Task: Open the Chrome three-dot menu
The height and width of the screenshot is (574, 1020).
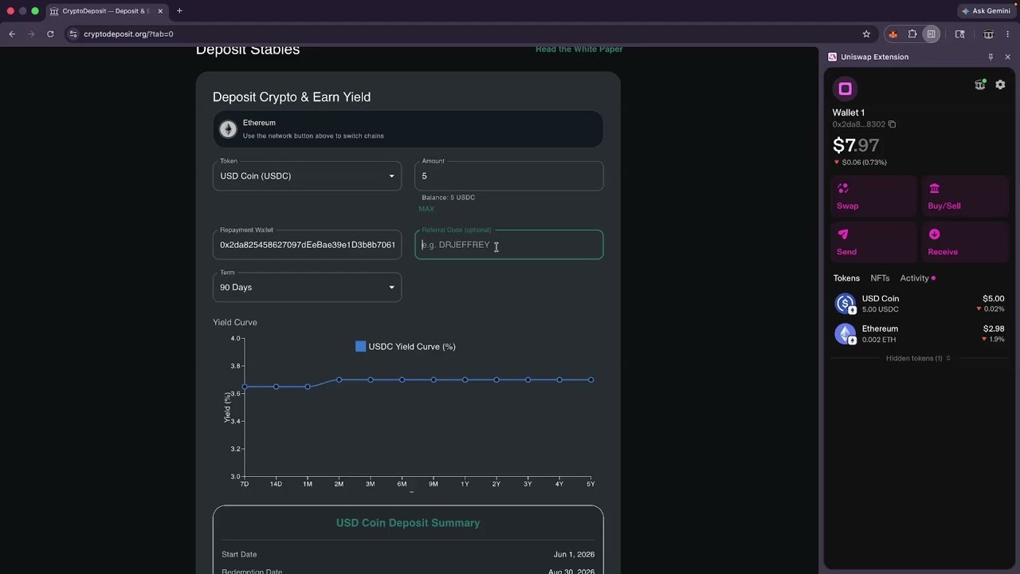Action: click(x=1008, y=34)
